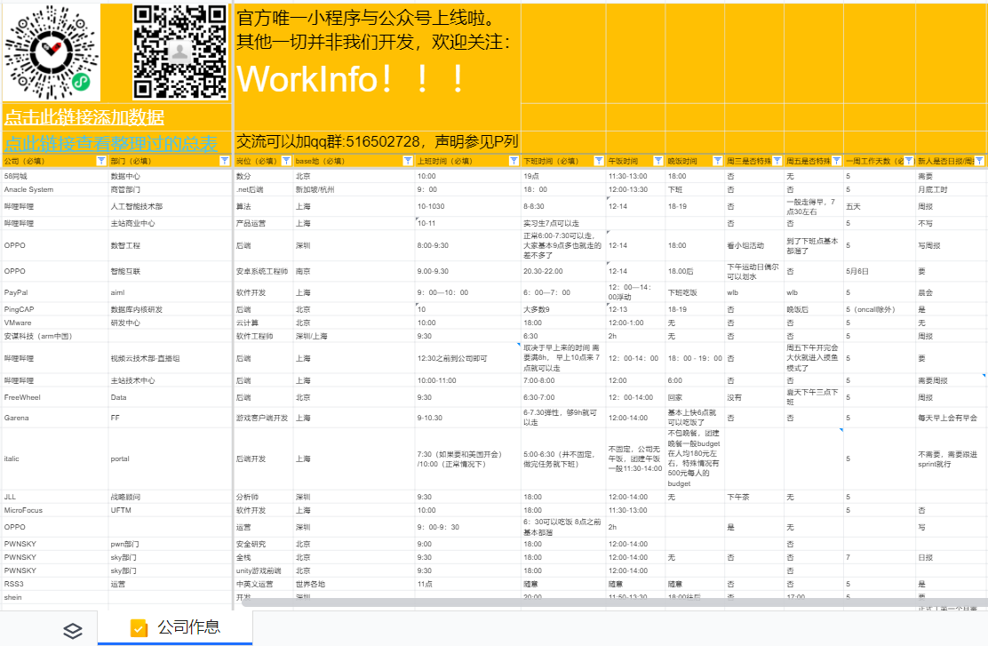Select the PingCAP company cell
This screenshot has height=646, width=988.
click(x=55, y=309)
